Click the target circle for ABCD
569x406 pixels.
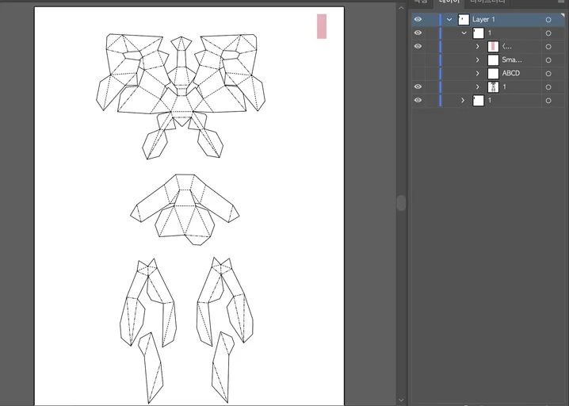click(x=548, y=74)
